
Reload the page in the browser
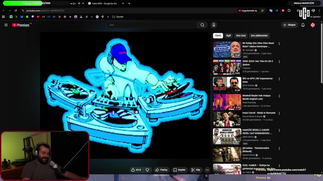coord(16,11)
